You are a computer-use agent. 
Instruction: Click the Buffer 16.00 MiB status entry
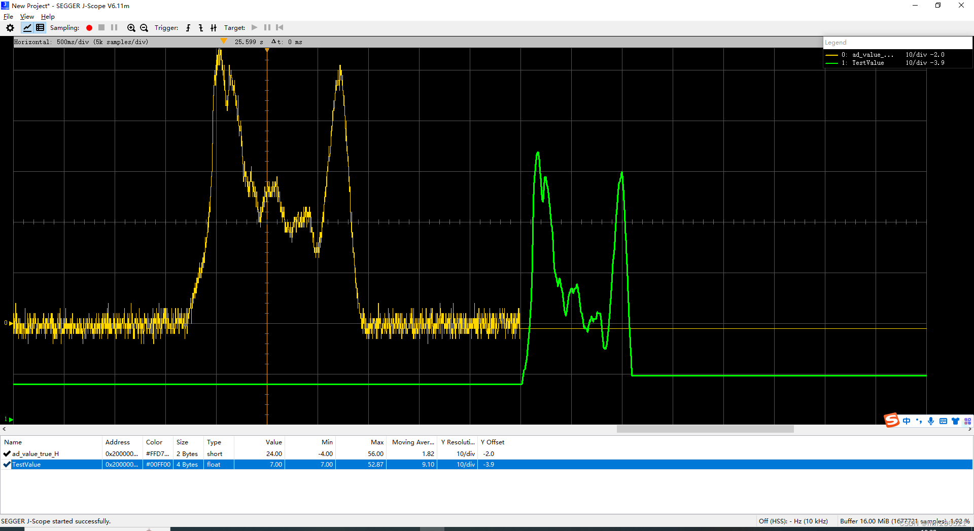[x=905, y=521]
